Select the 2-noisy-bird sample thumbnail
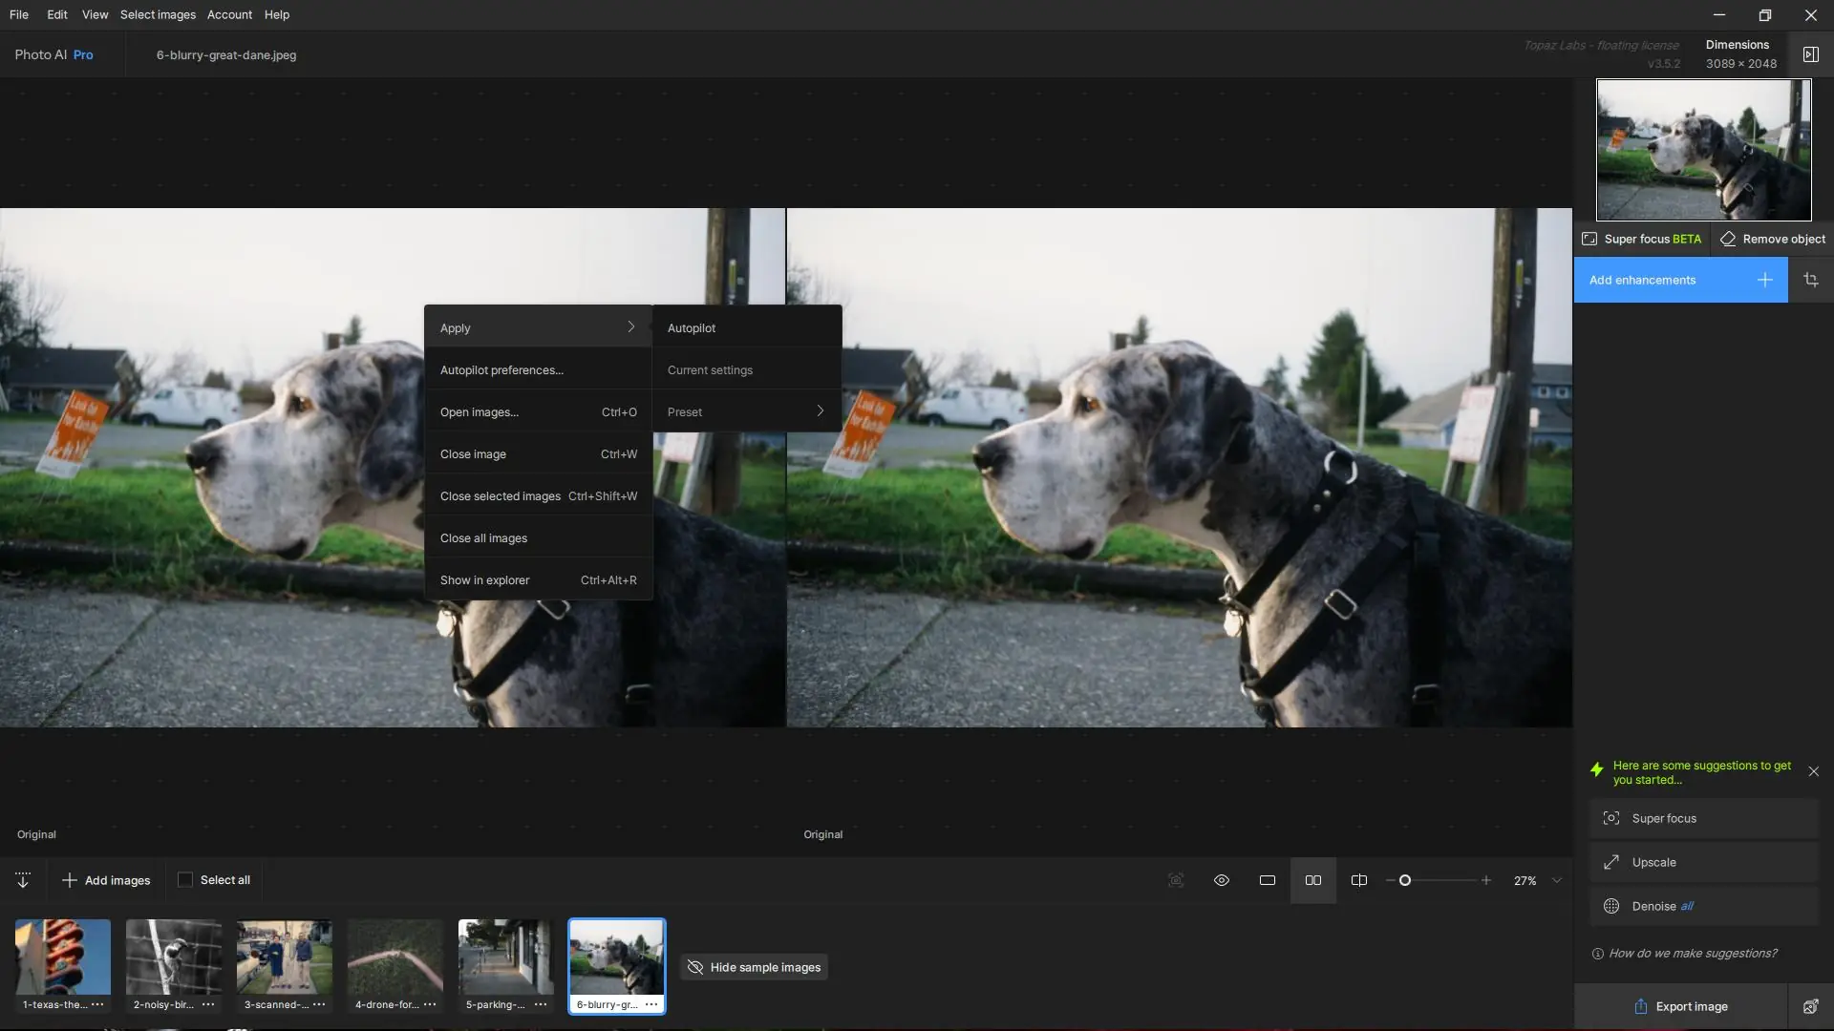 pyautogui.click(x=173, y=957)
